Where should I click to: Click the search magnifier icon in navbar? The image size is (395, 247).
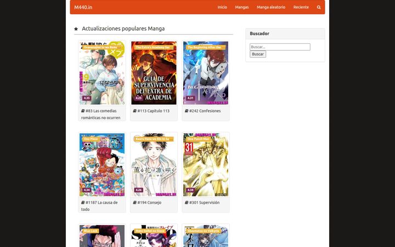point(319,7)
